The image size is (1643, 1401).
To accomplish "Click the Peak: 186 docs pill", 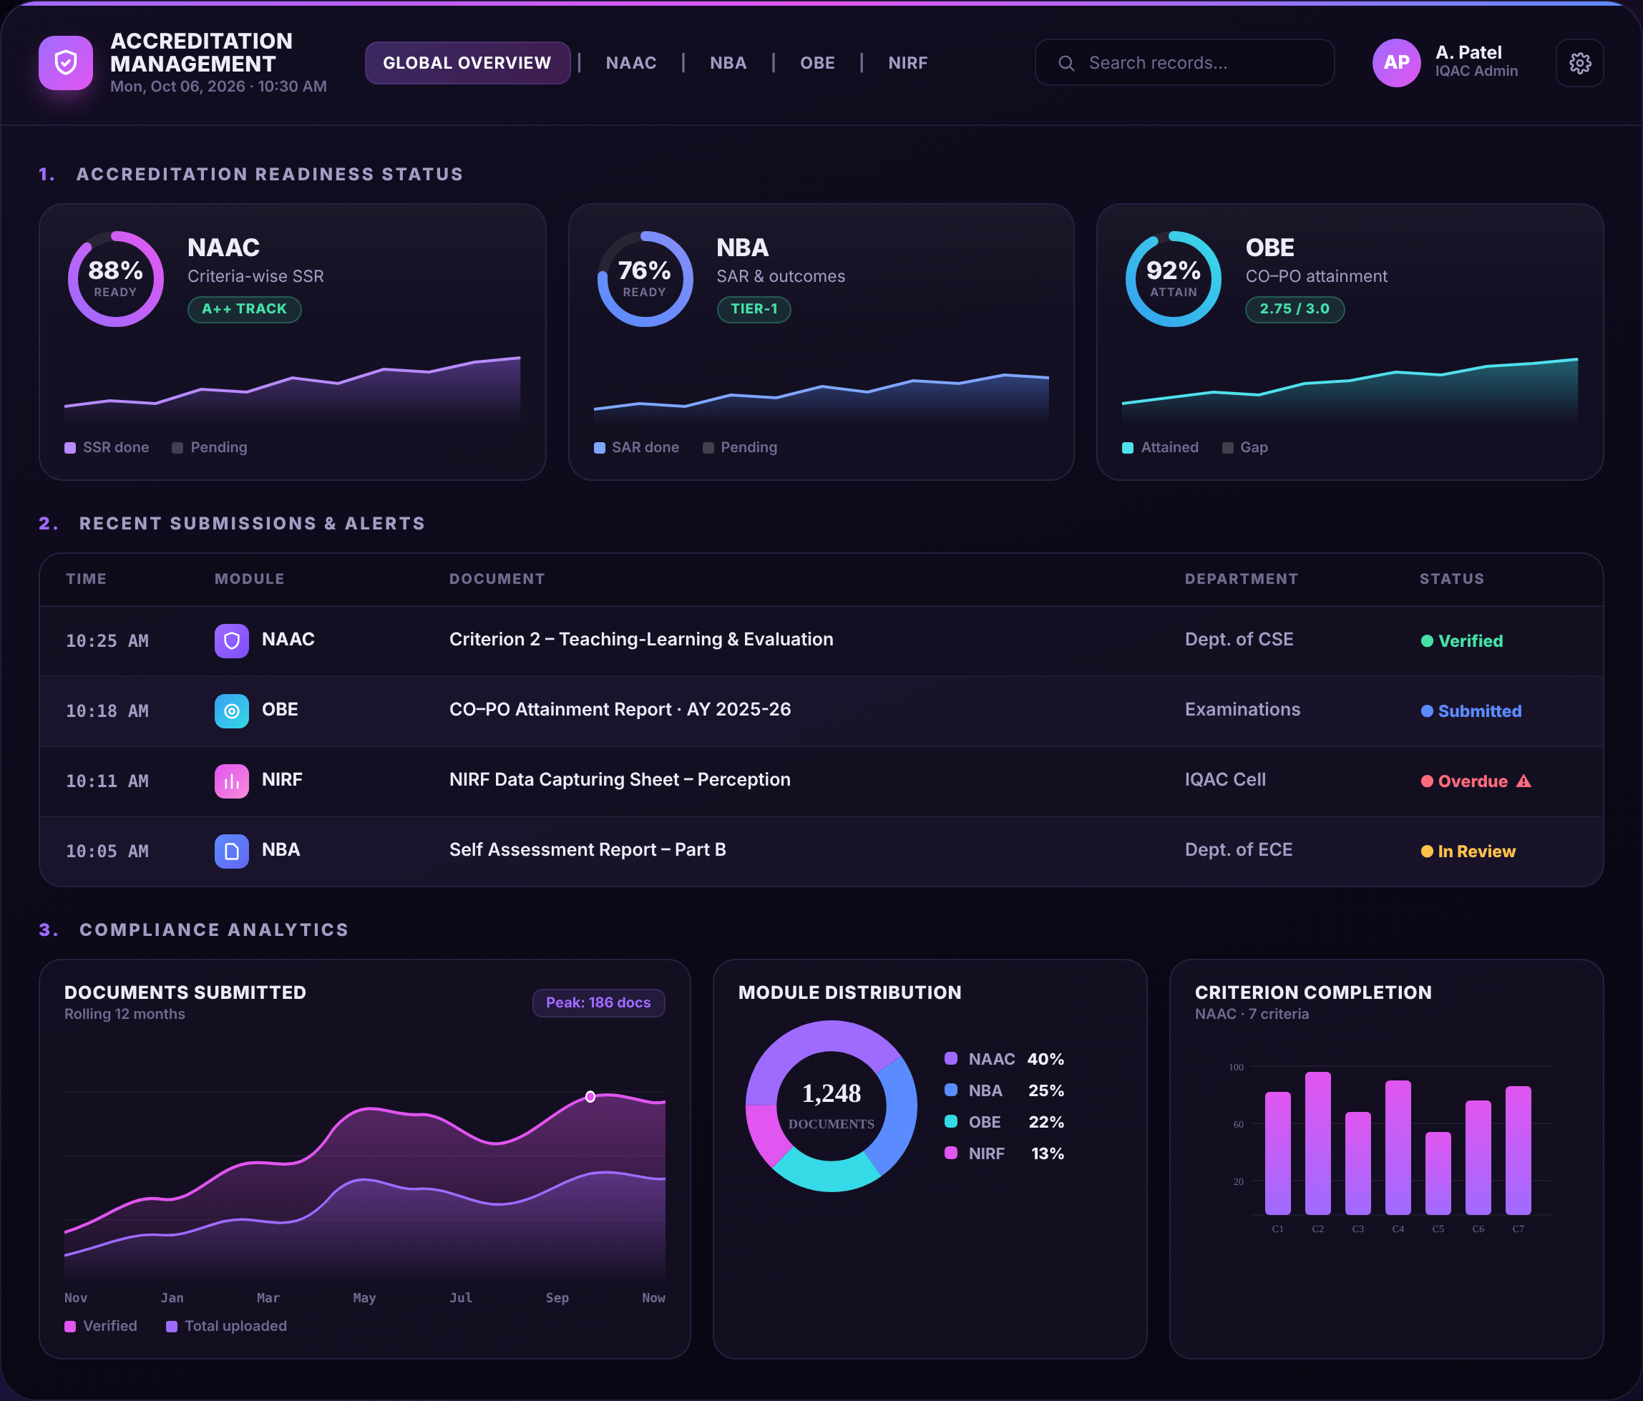I will [x=599, y=1003].
